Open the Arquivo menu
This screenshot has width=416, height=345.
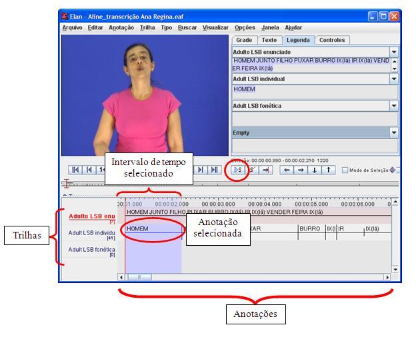pos(72,27)
